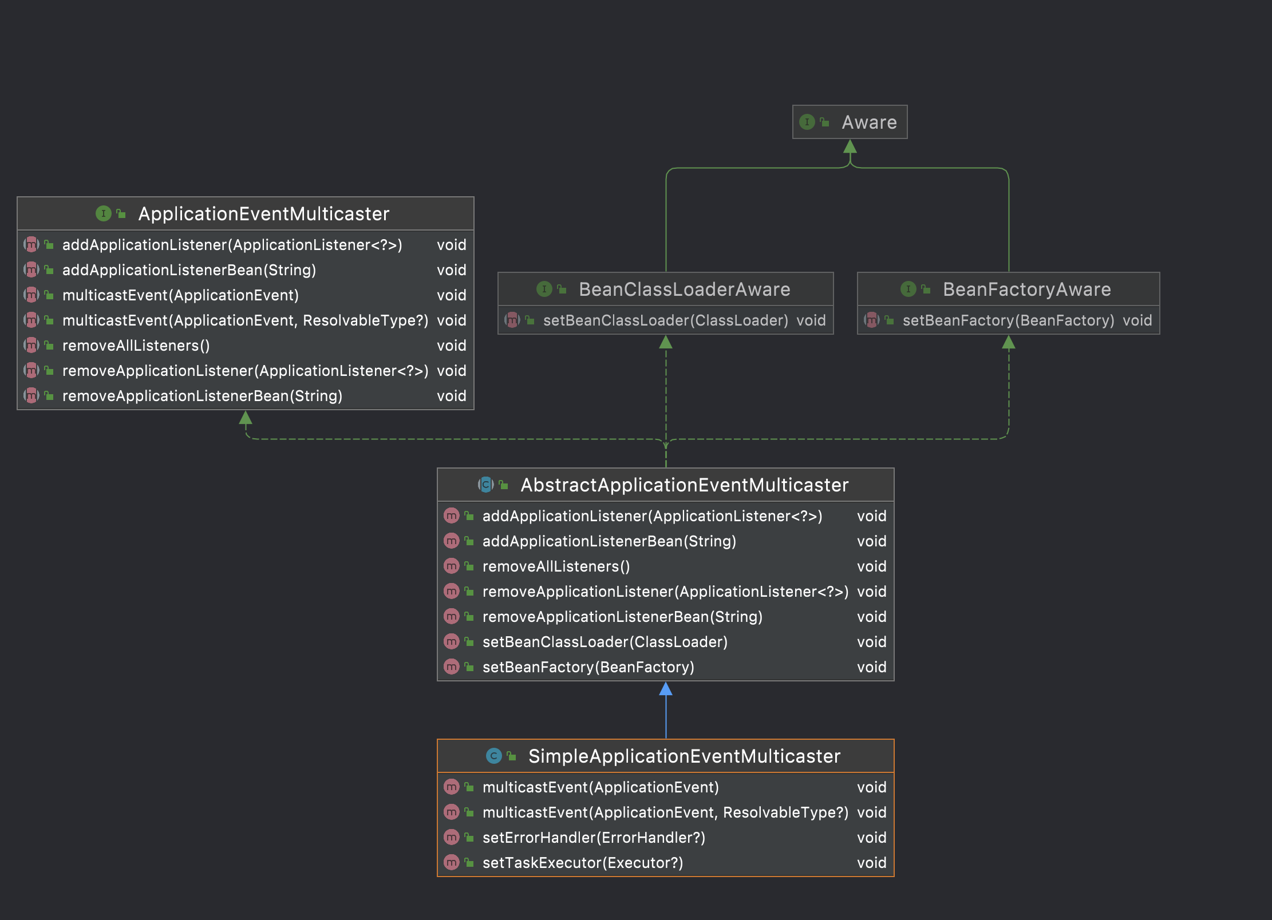Select setBeanFactory(BeanFactory) in BeanFactoryAware node
1272x920 pixels.
1008,320
